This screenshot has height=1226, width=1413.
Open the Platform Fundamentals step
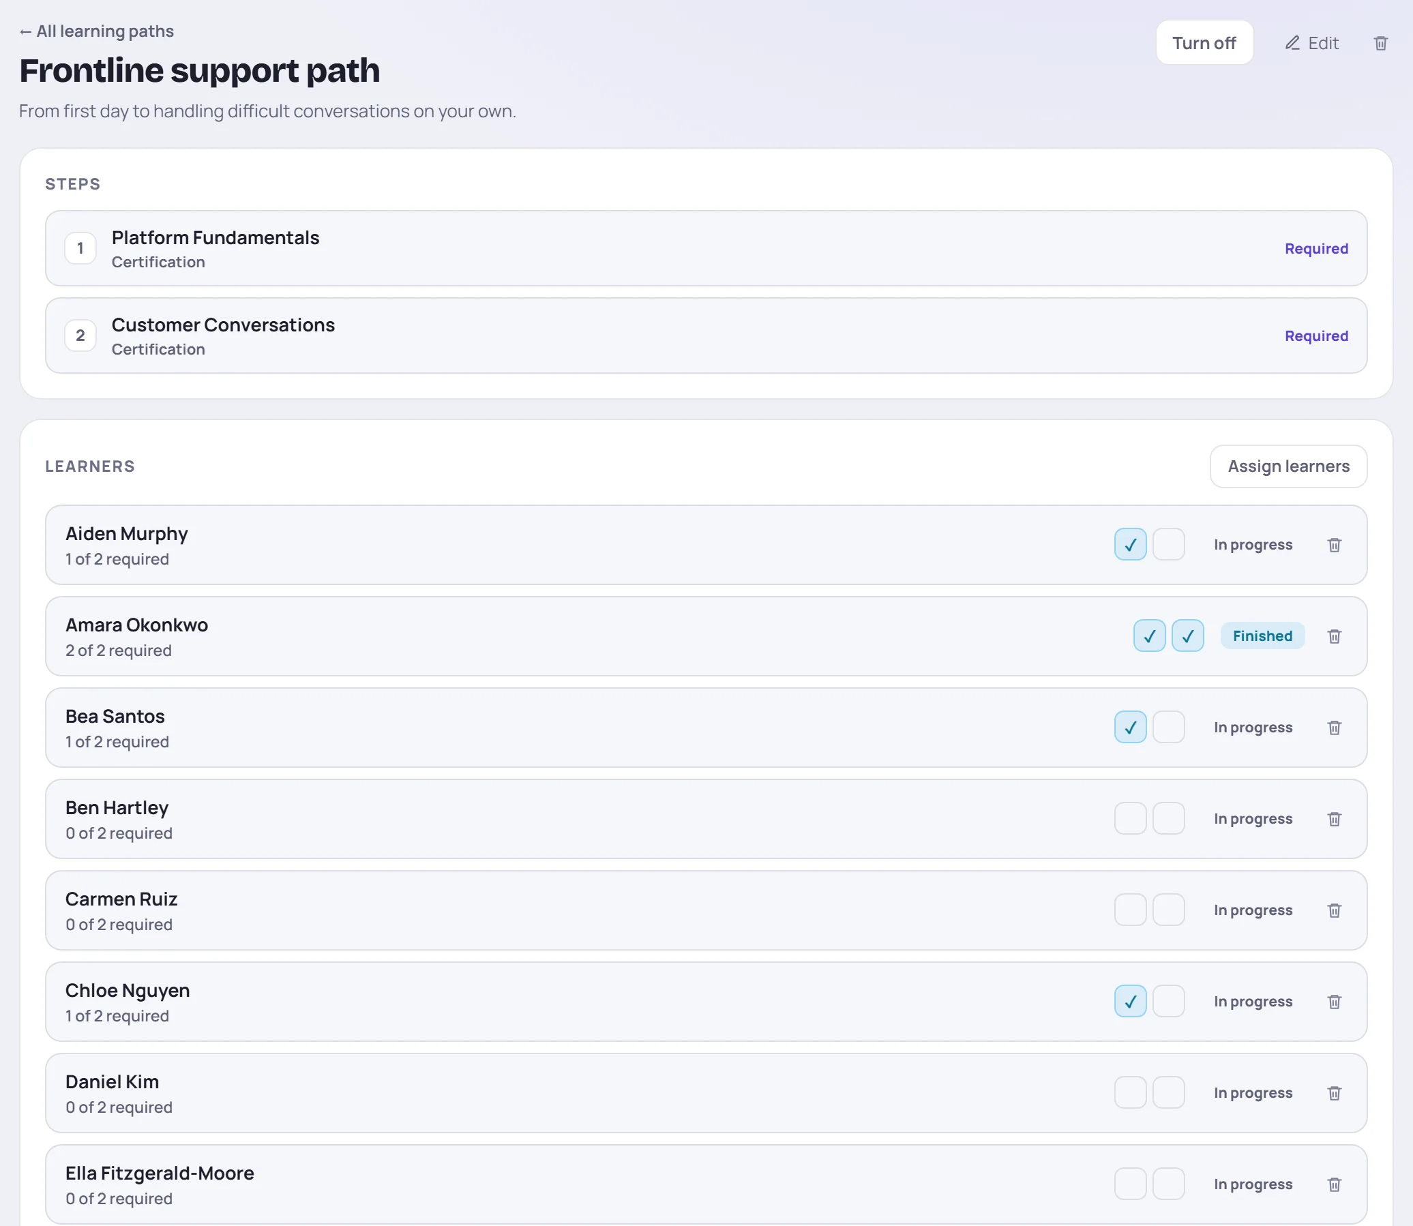(x=705, y=248)
